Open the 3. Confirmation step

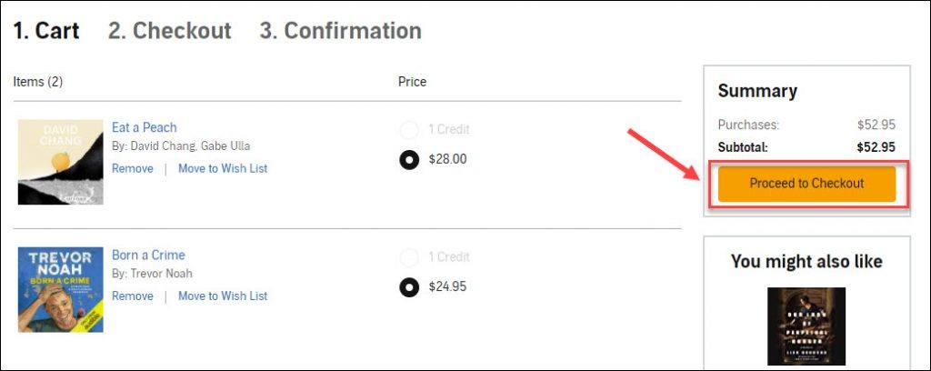pyautogui.click(x=341, y=31)
